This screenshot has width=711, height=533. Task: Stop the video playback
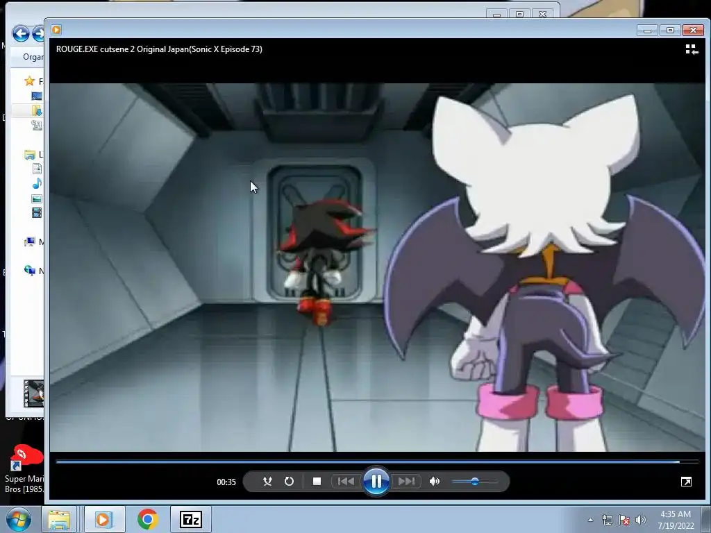pos(317,482)
